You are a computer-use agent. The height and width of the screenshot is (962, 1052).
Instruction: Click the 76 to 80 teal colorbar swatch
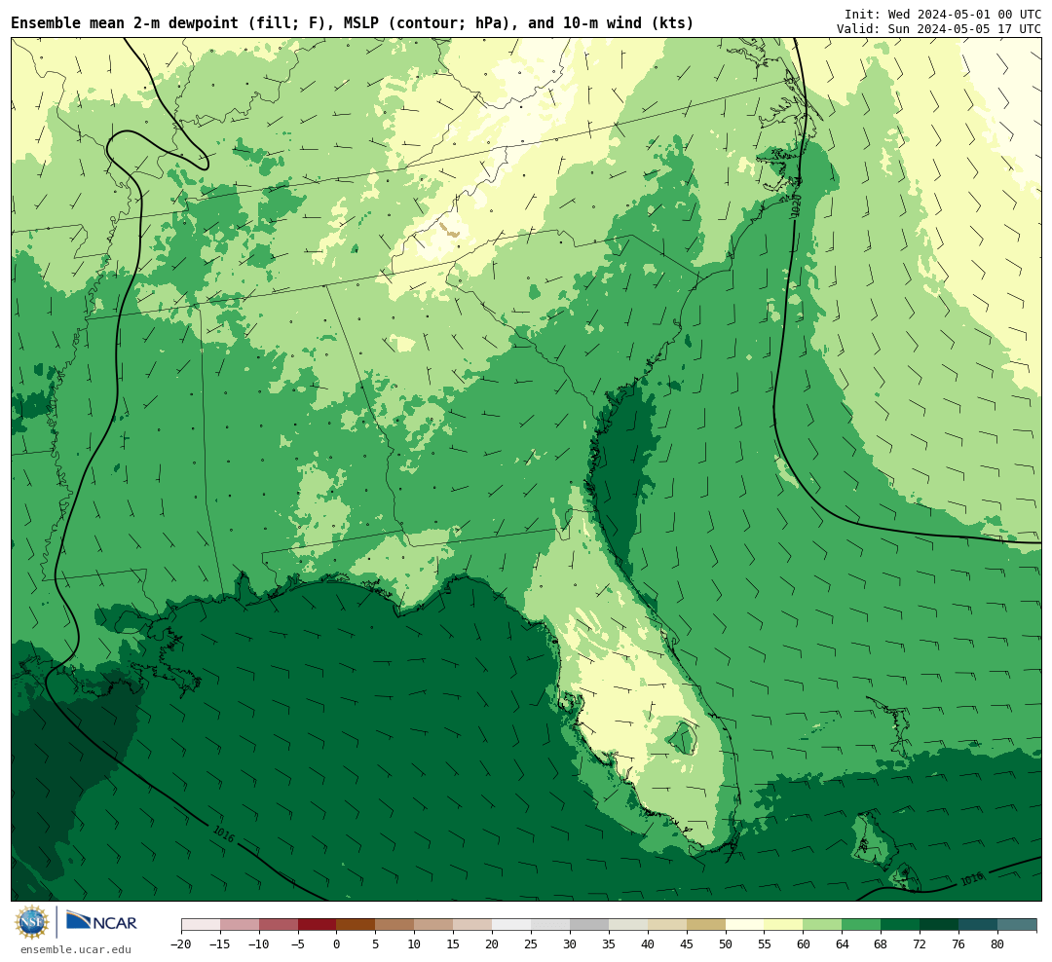coord(979,925)
